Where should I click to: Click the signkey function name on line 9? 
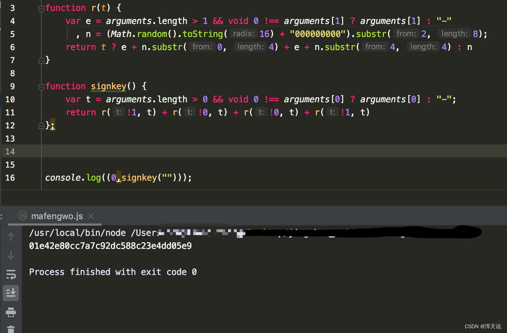click(x=109, y=86)
